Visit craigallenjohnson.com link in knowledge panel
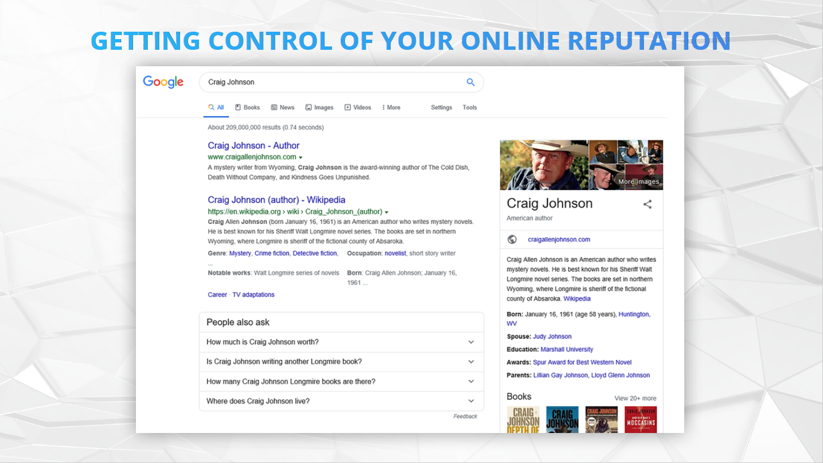823x463 pixels. 559,239
